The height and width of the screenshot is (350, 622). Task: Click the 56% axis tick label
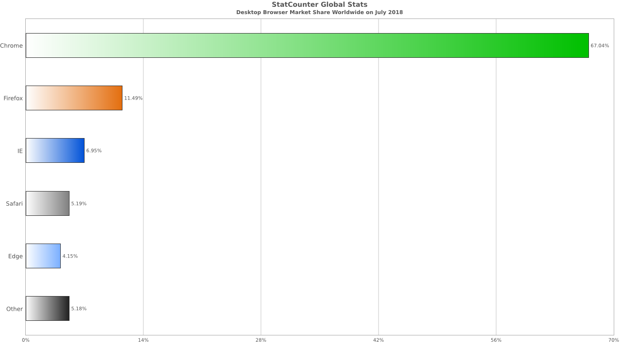[x=496, y=340]
